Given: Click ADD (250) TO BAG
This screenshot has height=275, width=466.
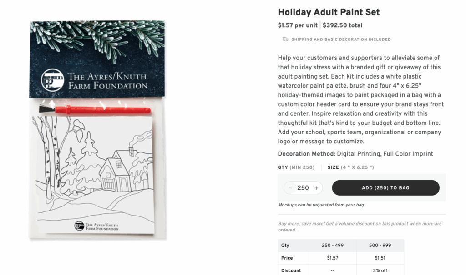Looking at the screenshot, I should [385, 187].
